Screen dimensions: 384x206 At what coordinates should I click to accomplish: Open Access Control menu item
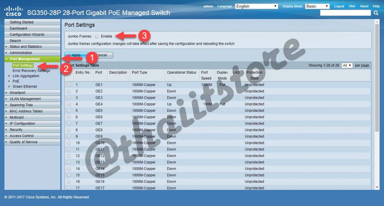[32, 136]
